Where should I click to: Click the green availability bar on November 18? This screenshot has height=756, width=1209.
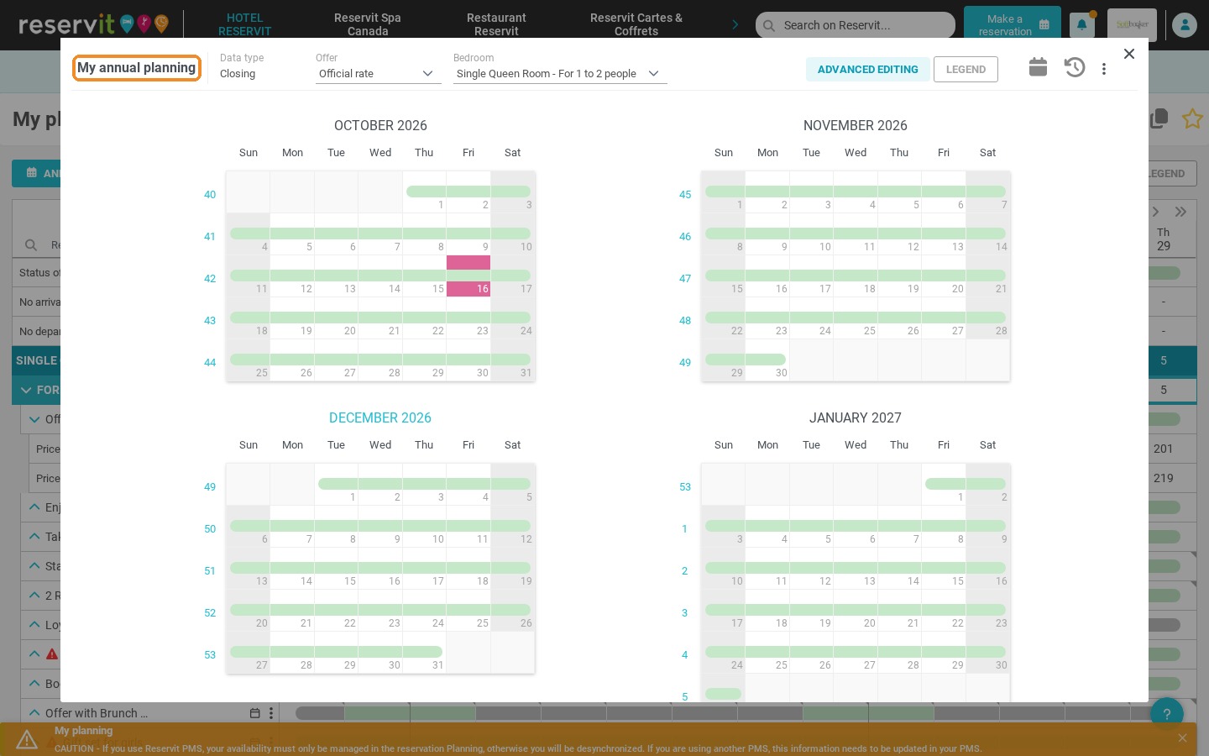[856, 276]
